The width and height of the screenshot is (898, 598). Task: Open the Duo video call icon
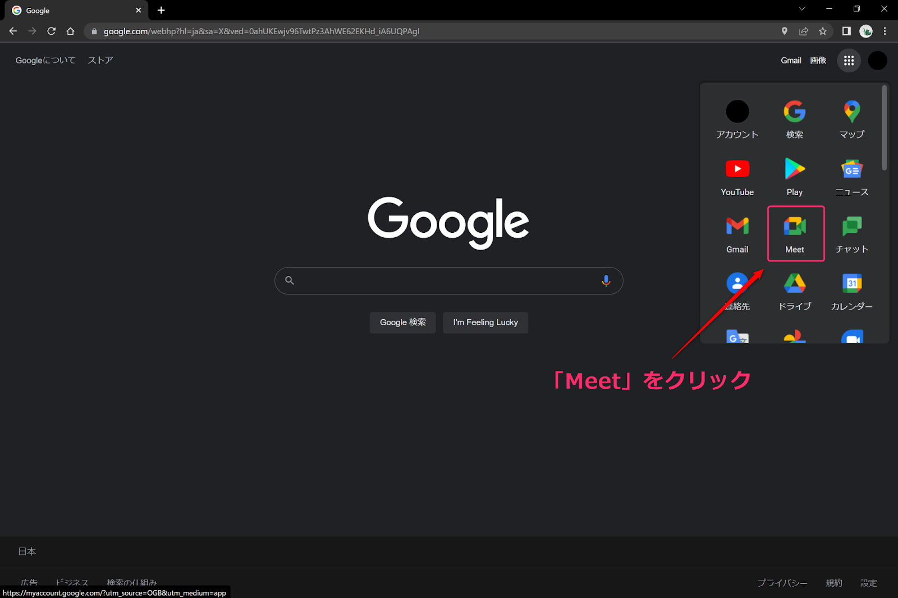click(x=852, y=337)
